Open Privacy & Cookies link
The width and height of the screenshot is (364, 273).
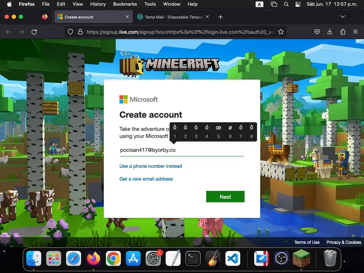pyautogui.click(x=344, y=242)
